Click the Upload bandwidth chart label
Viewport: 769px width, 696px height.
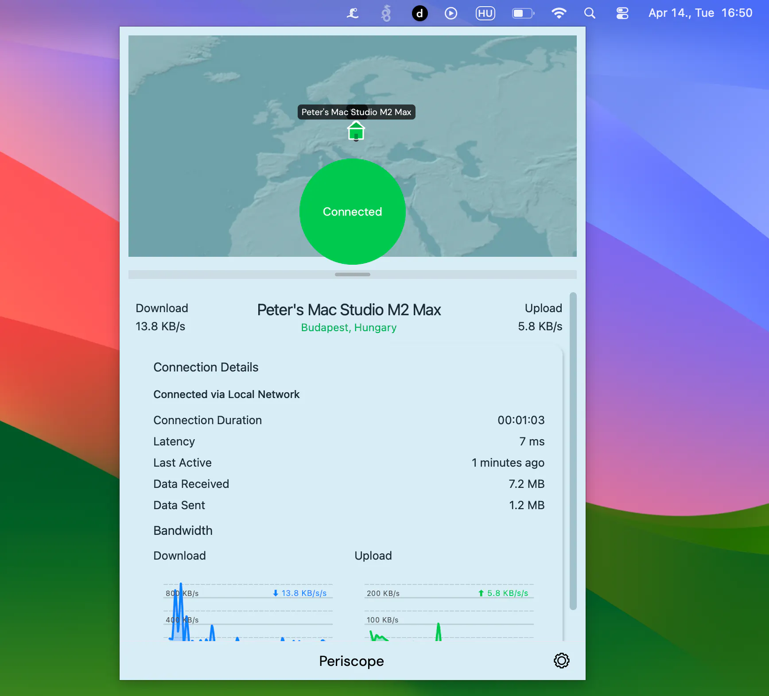pos(373,556)
